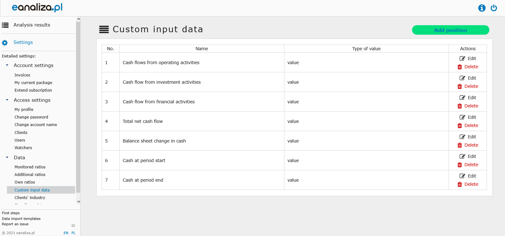Open the Users page
The width and height of the screenshot is (505, 236).
(20, 140)
